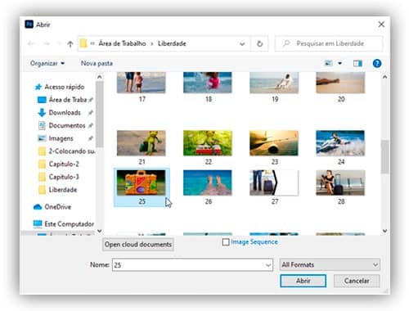
Task: Select image thumbnail 18
Action: coord(208,83)
